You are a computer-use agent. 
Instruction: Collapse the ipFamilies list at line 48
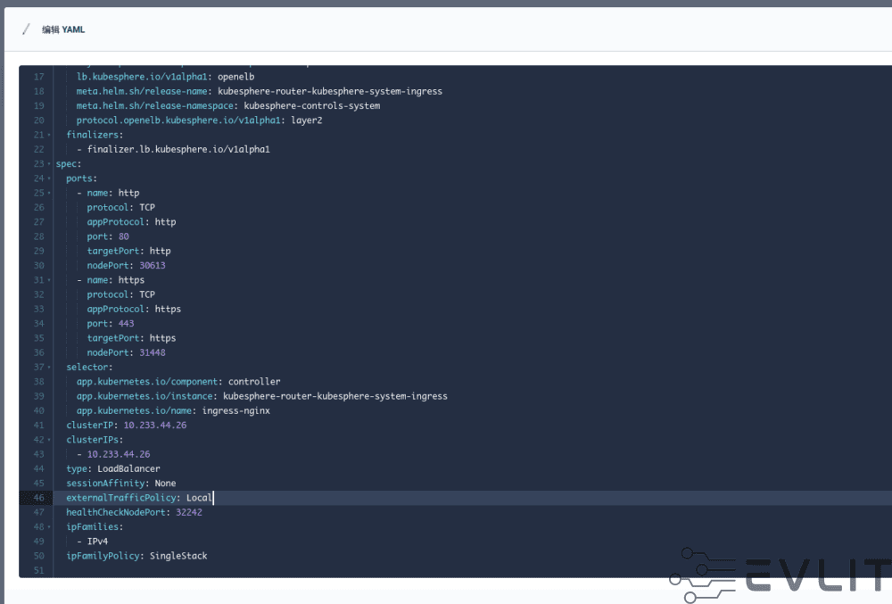[x=49, y=526]
